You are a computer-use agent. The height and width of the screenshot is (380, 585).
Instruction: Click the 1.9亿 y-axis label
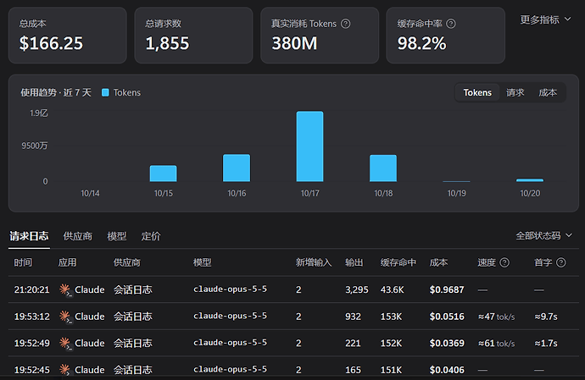point(39,113)
